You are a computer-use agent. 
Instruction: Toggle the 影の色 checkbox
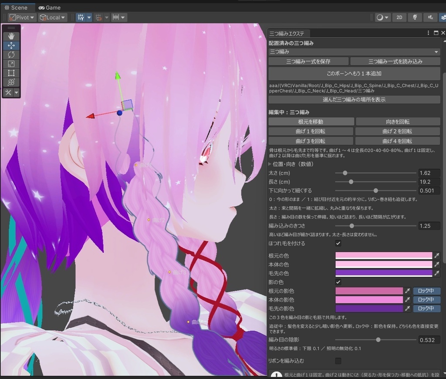click(x=338, y=282)
